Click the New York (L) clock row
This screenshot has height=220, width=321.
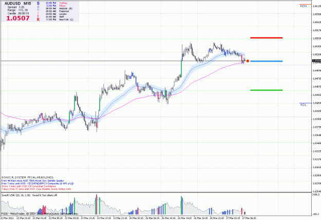(60, 19)
